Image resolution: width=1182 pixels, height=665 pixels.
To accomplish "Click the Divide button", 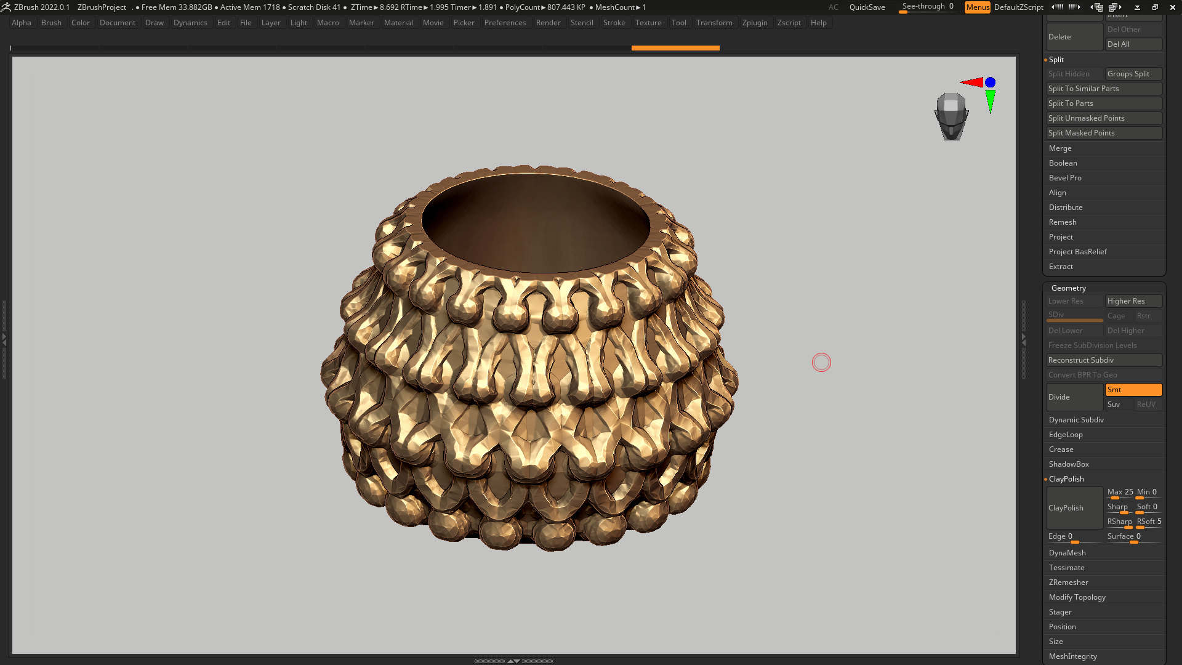I will [x=1074, y=397].
